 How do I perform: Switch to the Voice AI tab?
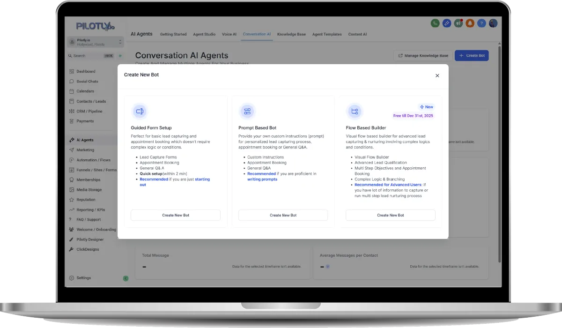pos(229,34)
